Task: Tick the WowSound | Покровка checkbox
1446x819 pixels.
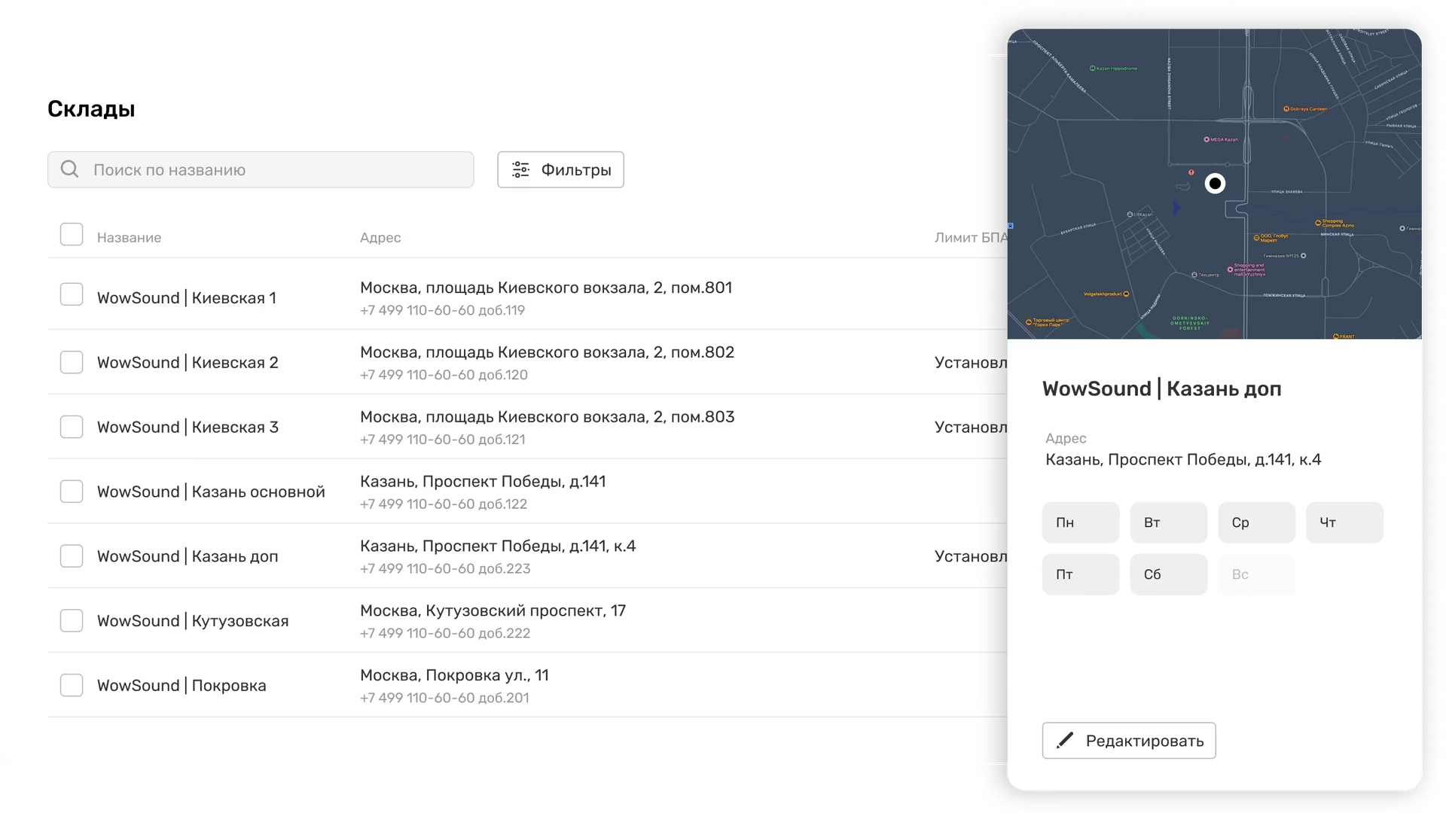Action: pyautogui.click(x=72, y=685)
